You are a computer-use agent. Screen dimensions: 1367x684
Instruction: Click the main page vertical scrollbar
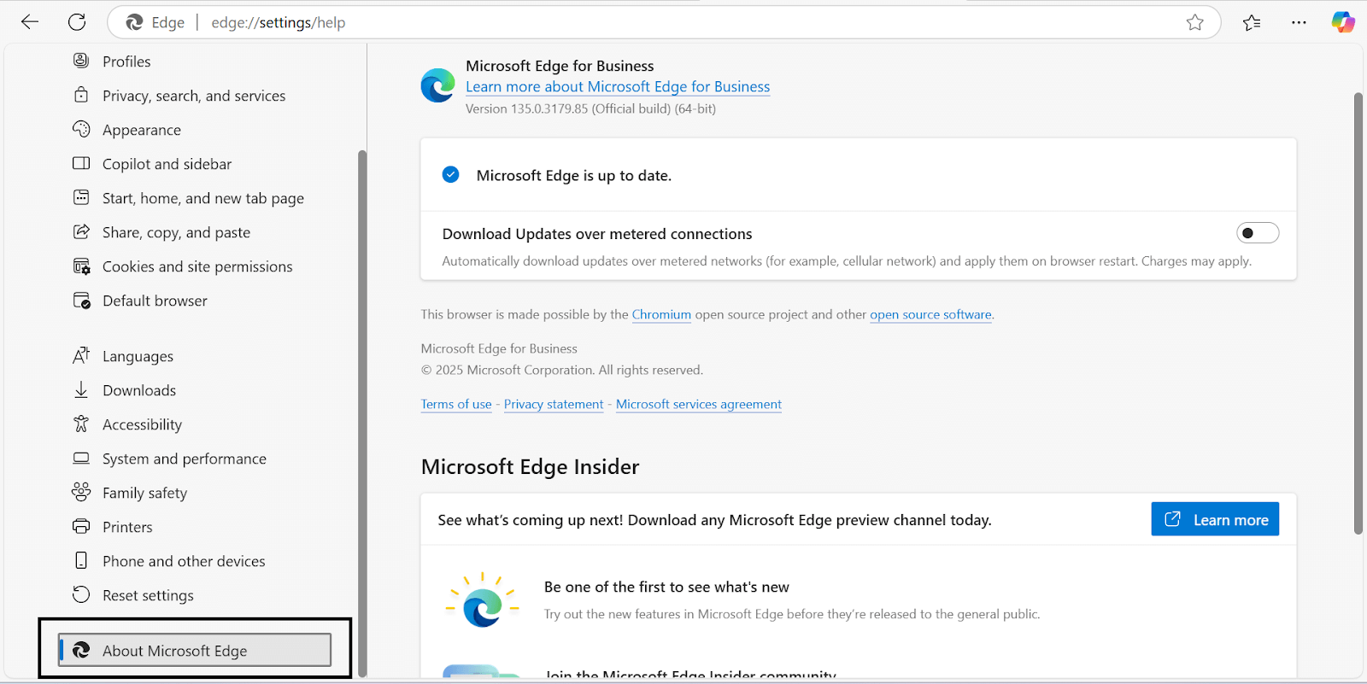1358,313
